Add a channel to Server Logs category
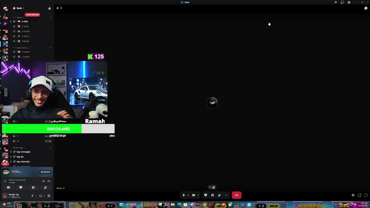 tap(51, 148)
